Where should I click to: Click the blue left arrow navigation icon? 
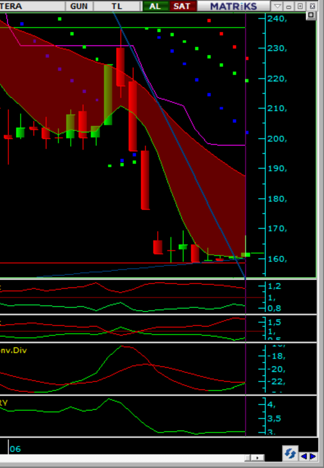point(304,456)
